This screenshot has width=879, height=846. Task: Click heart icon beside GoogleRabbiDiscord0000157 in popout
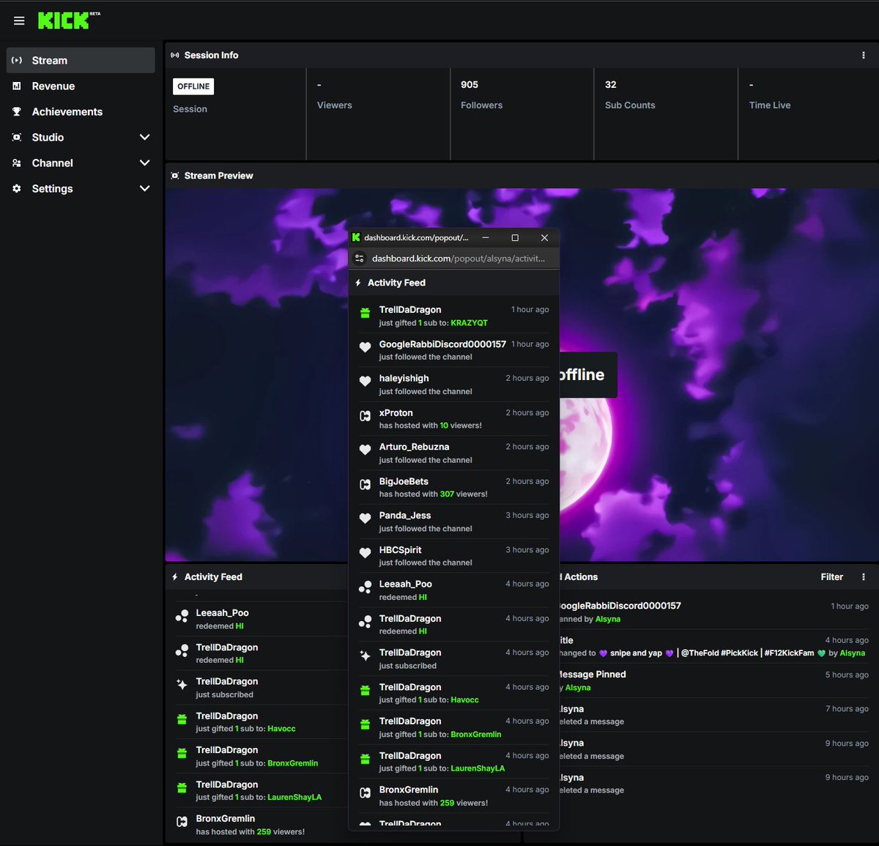[x=365, y=348]
